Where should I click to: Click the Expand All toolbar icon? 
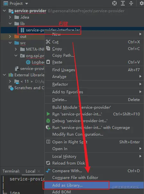(123, 3)
